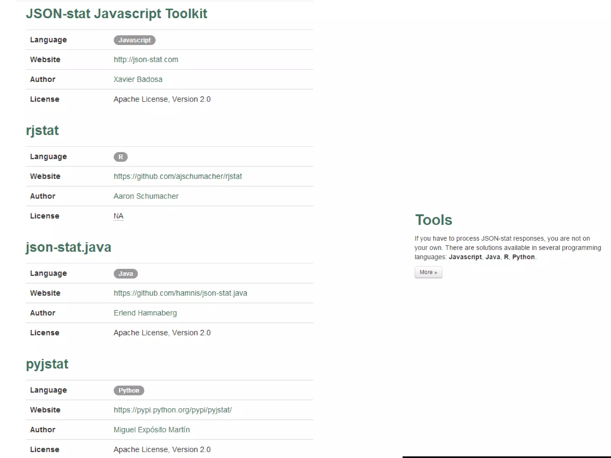Open author Miguel Expósito Martín's link
Viewport: 611px width, 458px height.
tap(152, 430)
